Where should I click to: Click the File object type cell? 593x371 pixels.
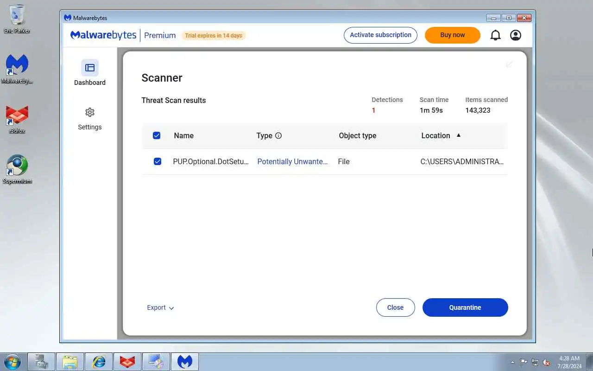(344, 161)
